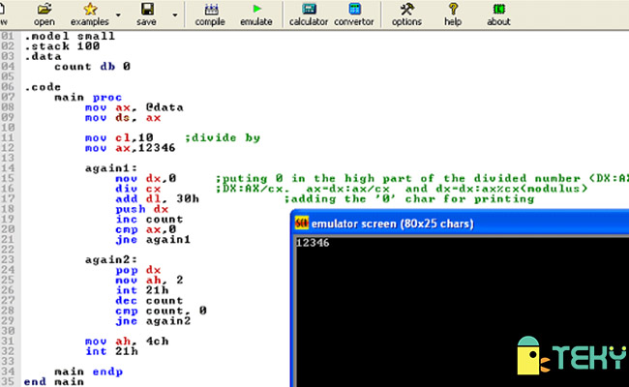629x387 pixels.
Task: Open the calculator tool icon
Action: click(x=309, y=9)
